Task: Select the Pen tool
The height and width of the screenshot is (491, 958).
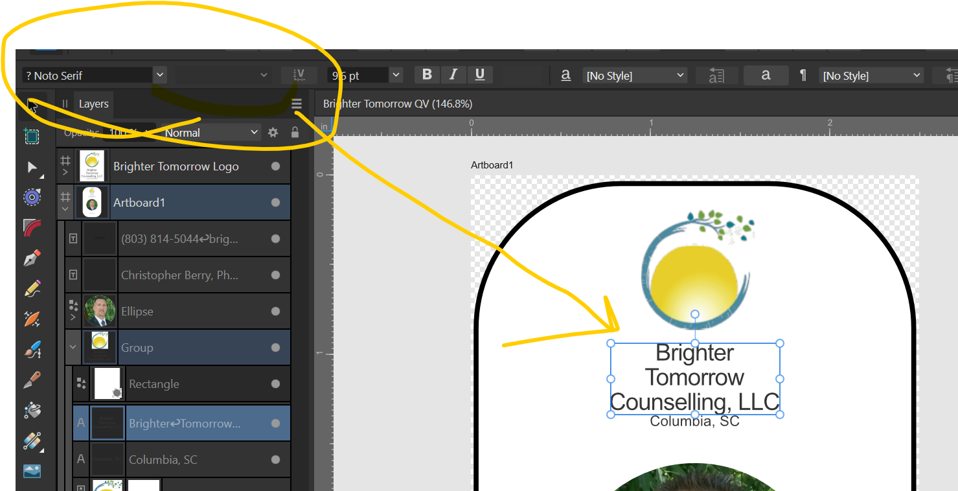Action: point(32,258)
